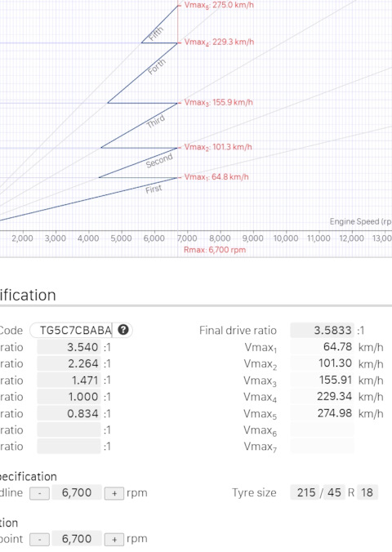
Task: Edit the tyre width 215 field
Action: (x=305, y=492)
